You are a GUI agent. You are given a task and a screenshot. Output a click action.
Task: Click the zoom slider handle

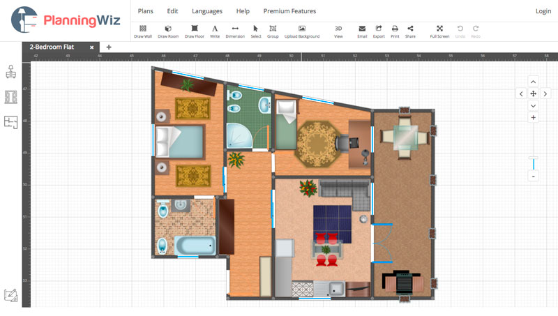click(534, 164)
